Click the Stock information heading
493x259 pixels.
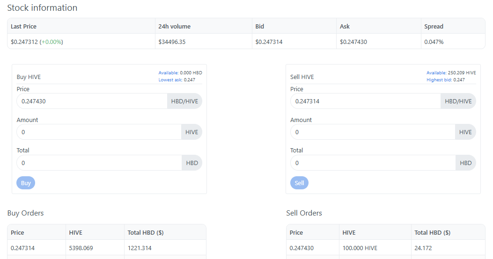[42, 8]
